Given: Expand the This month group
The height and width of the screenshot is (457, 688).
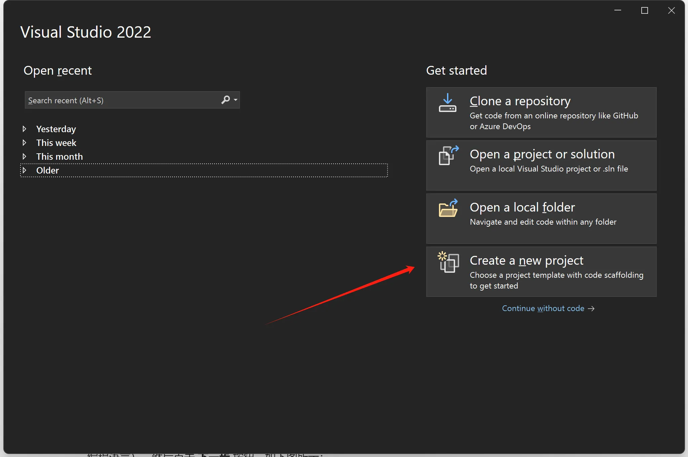Looking at the screenshot, I should (x=24, y=156).
